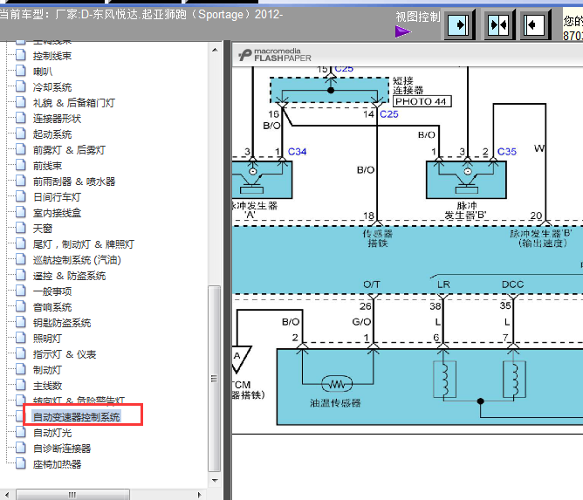
Task: Select 天窗 entry
Action: pos(43,229)
